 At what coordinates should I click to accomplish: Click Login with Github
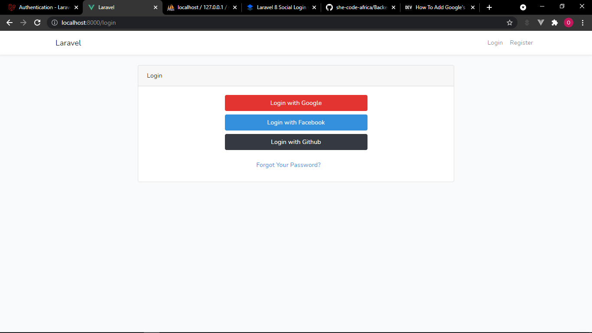[296, 142]
